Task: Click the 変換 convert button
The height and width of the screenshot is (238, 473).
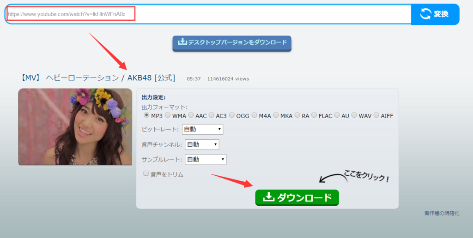Action: click(x=435, y=14)
